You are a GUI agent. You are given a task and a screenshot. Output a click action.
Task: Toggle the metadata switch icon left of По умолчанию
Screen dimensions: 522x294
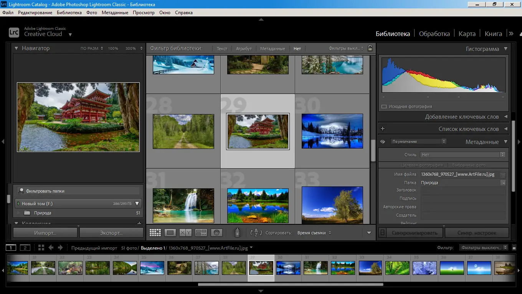pos(382,141)
